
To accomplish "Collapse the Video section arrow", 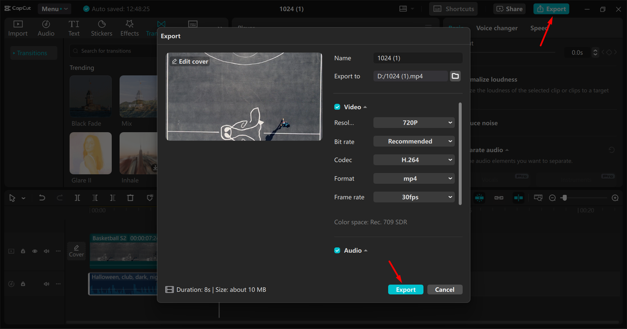I will (x=365, y=107).
